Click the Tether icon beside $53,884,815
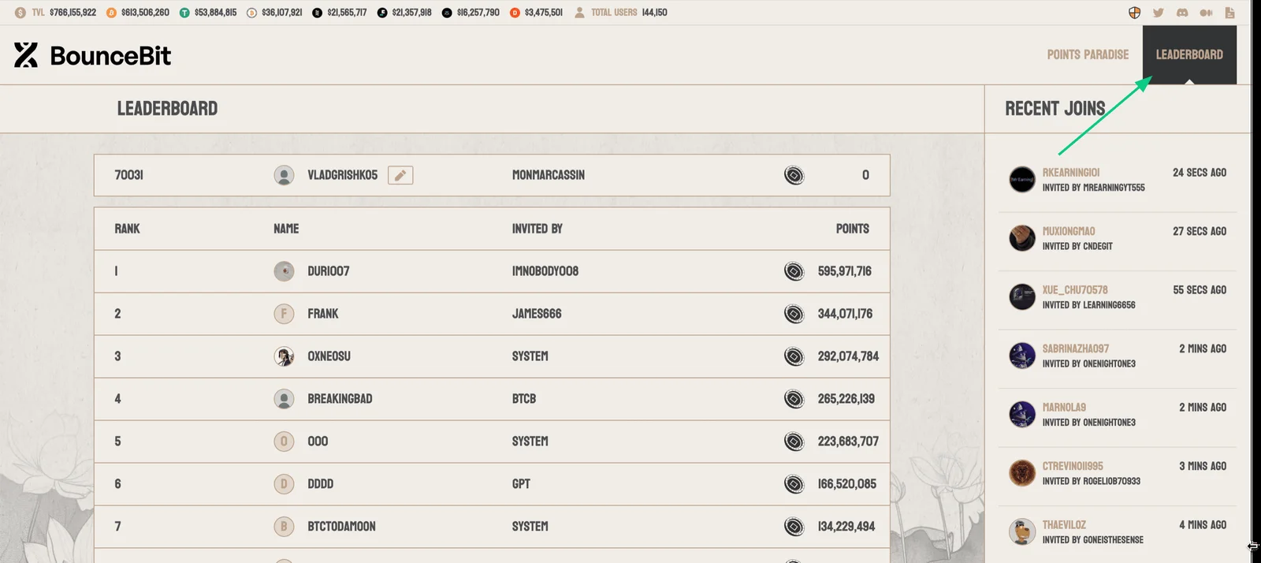The width and height of the screenshot is (1261, 563). coord(184,13)
